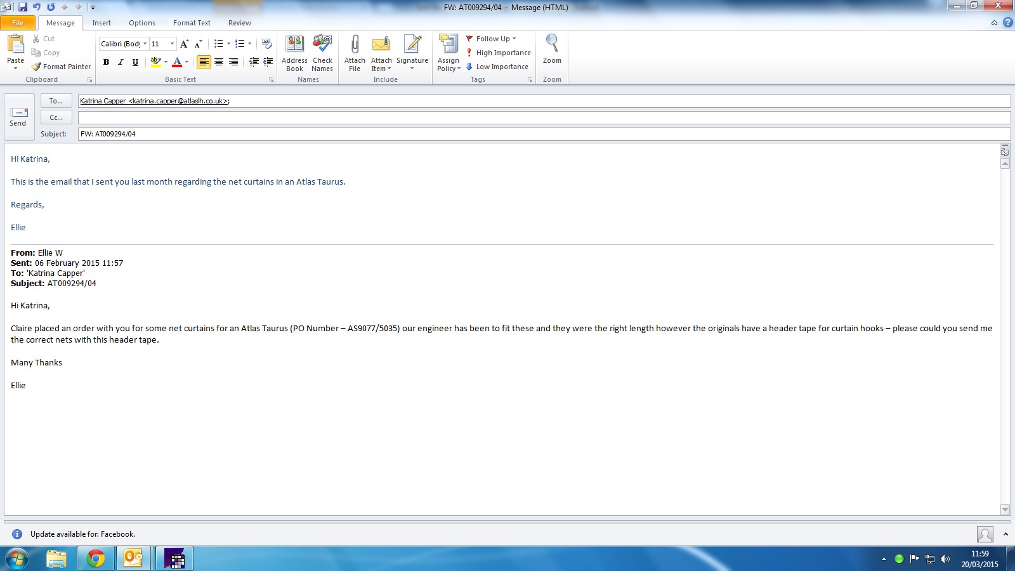This screenshot has height=571, width=1015.
Task: Clear all formatting with the eraser icon
Action: click(267, 44)
